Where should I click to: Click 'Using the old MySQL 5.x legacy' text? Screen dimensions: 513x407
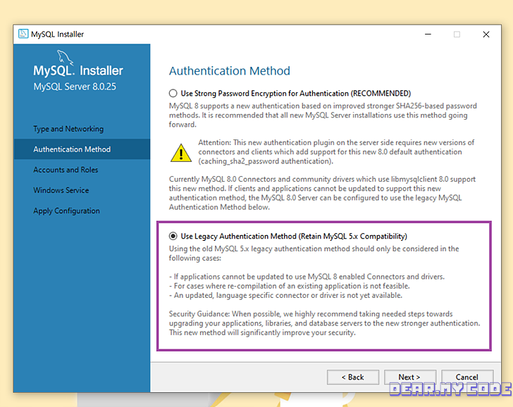(x=314, y=253)
